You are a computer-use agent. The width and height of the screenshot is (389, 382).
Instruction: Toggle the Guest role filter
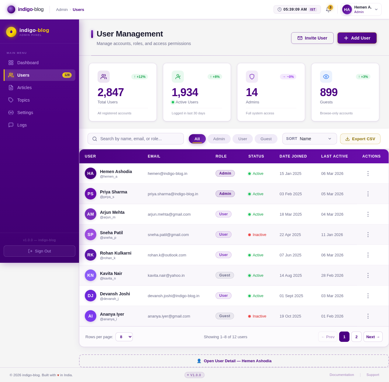(266, 139)
